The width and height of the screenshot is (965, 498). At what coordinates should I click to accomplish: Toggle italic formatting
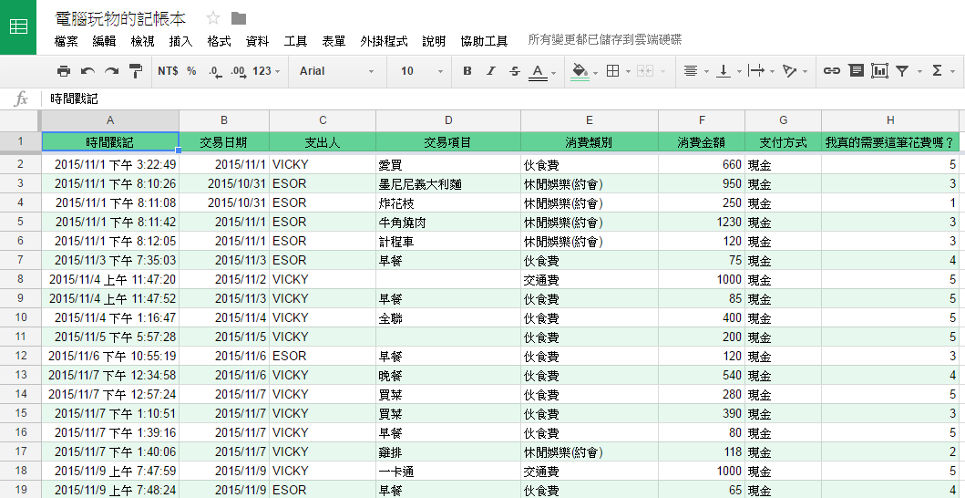click(x=490, y=71)
